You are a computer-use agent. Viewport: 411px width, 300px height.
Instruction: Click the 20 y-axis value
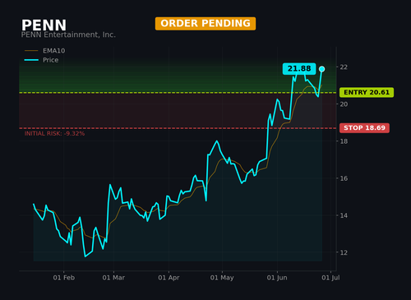click(344, 104)
